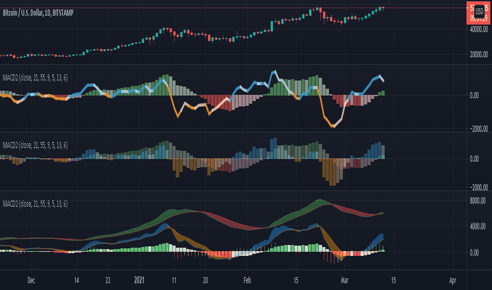Click the 23 date marker on the time axis

click(108, 281)
